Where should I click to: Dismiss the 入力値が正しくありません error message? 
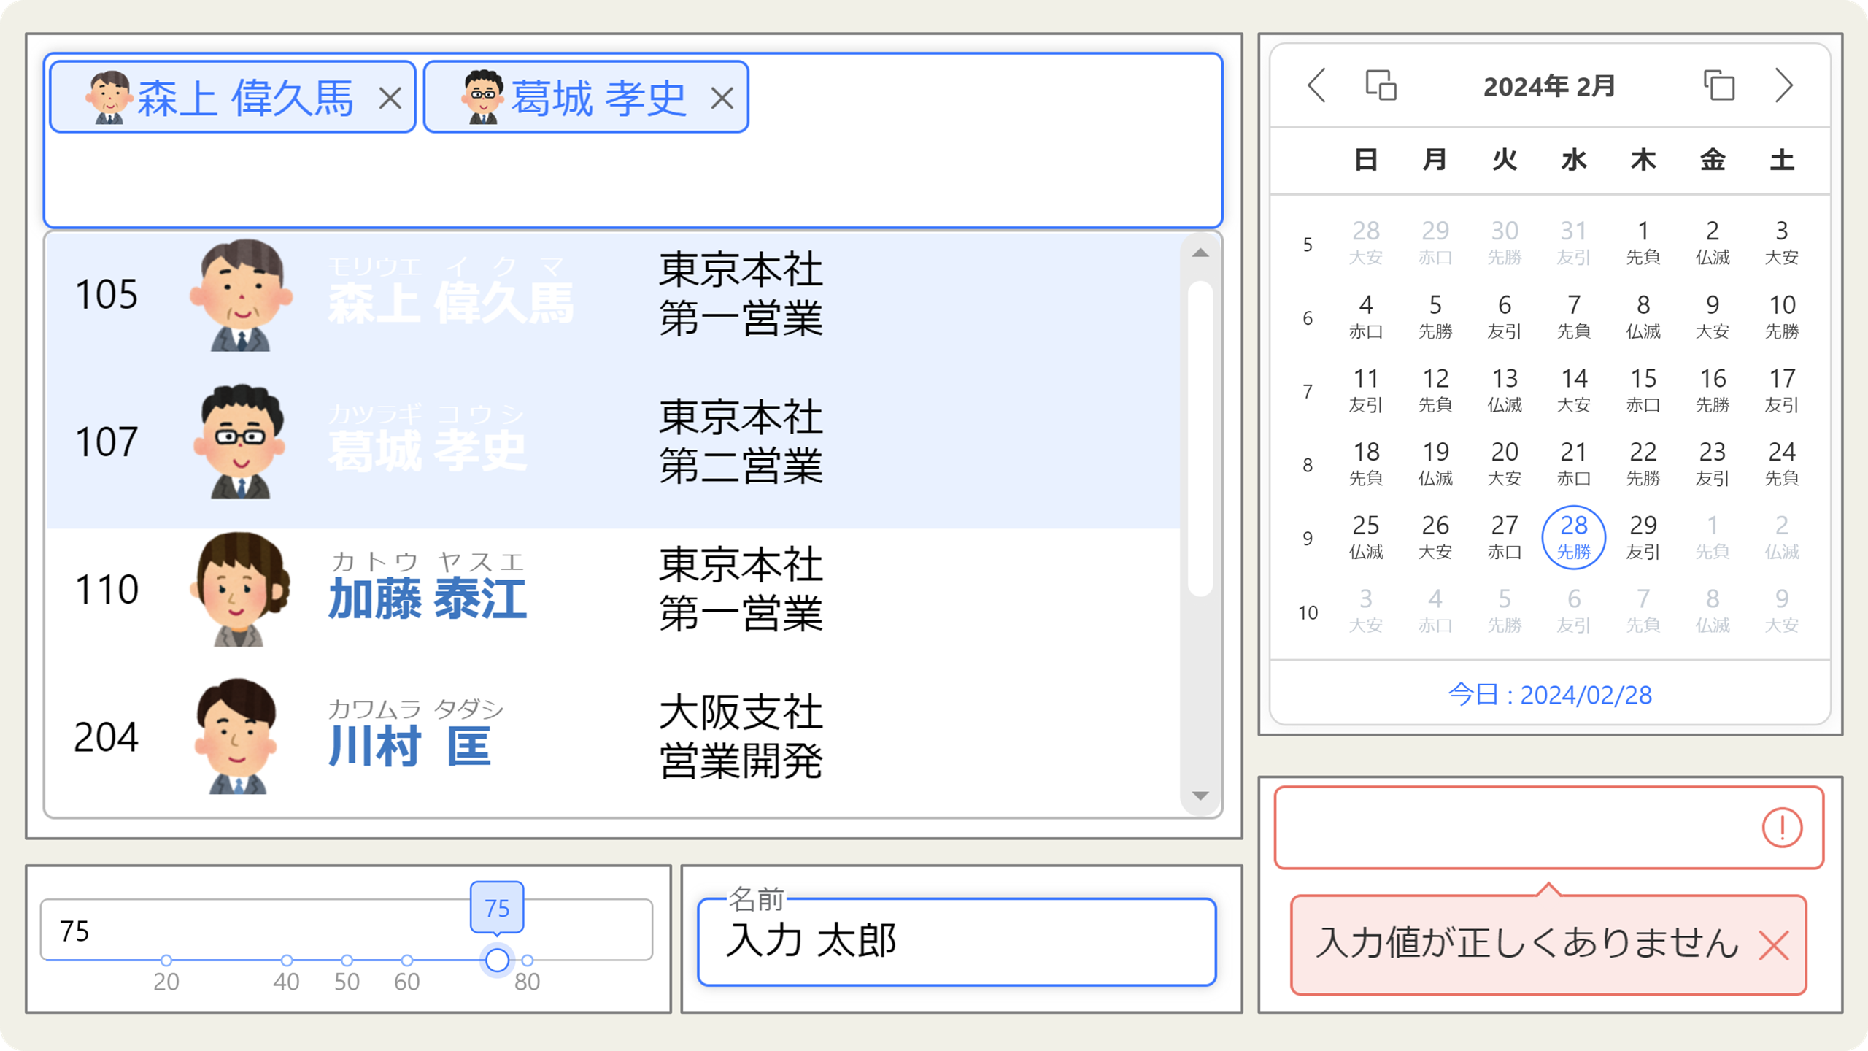(1773, 946)
